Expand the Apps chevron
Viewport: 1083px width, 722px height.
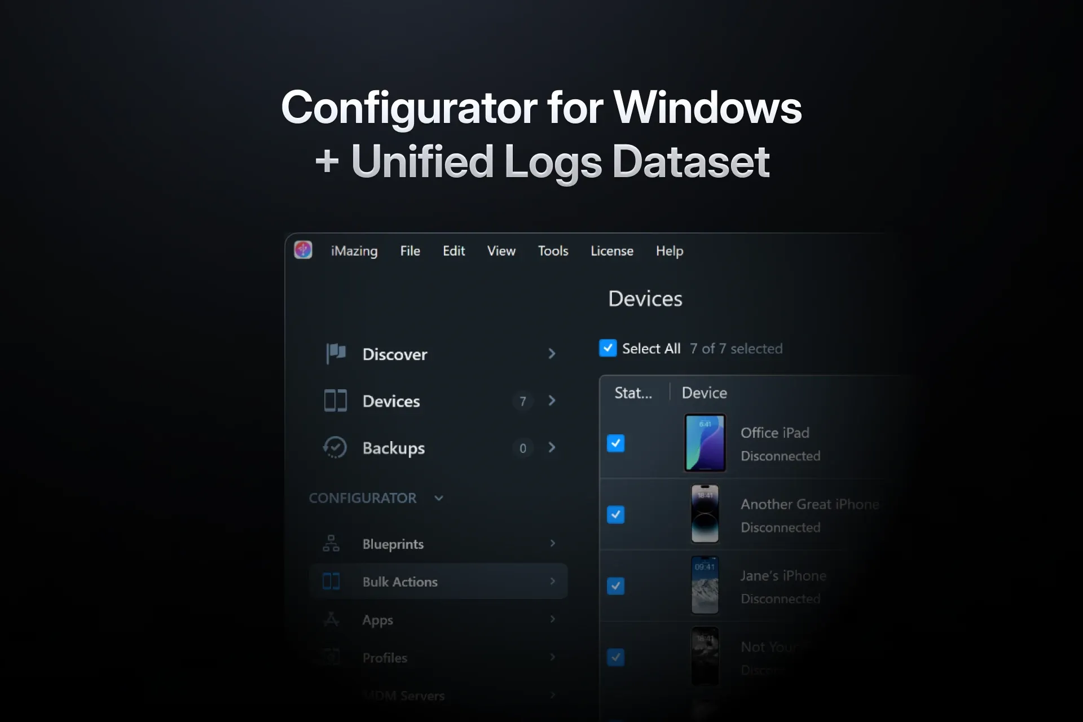click(x=553, y=619)
